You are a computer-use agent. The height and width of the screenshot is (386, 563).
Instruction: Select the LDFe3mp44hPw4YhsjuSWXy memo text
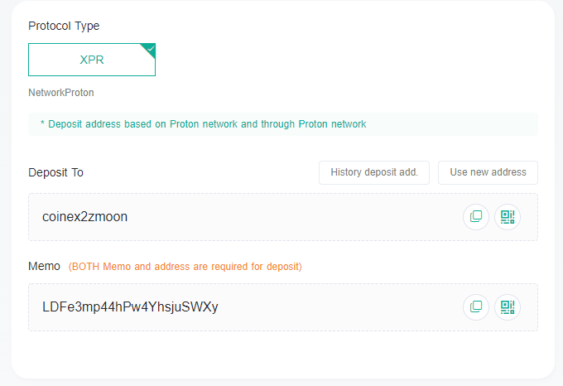pos(130,307)
